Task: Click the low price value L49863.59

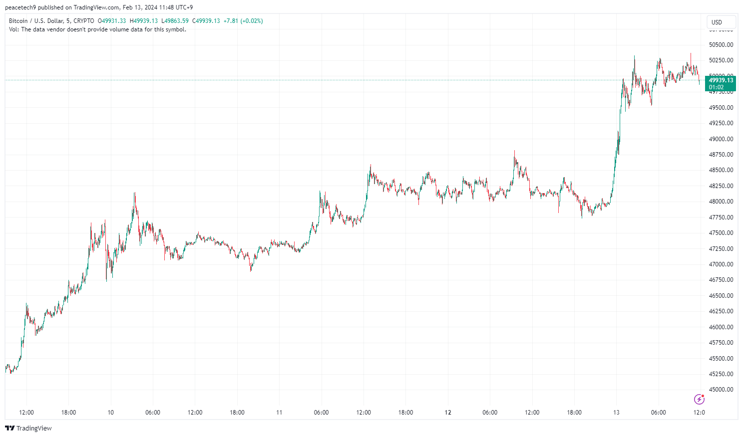Action: pos(175,21)
